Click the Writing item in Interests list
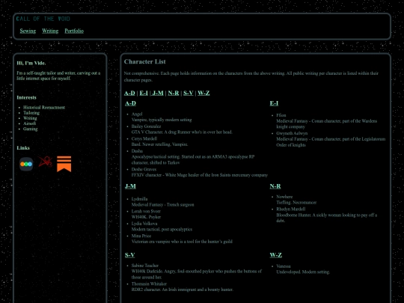Image resolution: width=404 pixels, height=303 pixels. click(x=30, y=118)
